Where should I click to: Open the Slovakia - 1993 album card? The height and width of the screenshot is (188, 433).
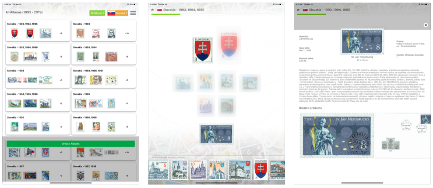point(104,31)
